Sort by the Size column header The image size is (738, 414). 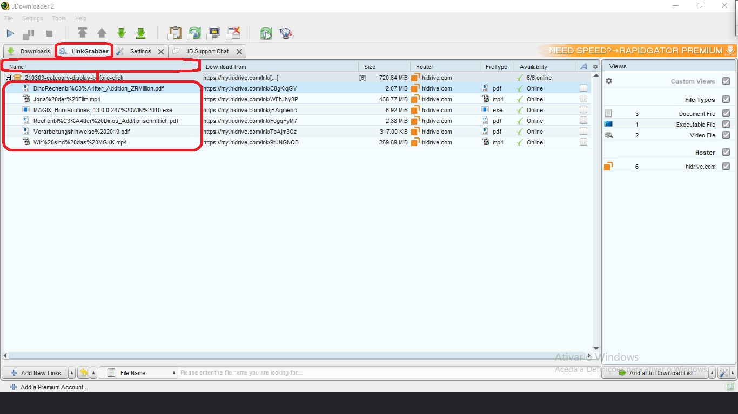(x=384, y=67)
